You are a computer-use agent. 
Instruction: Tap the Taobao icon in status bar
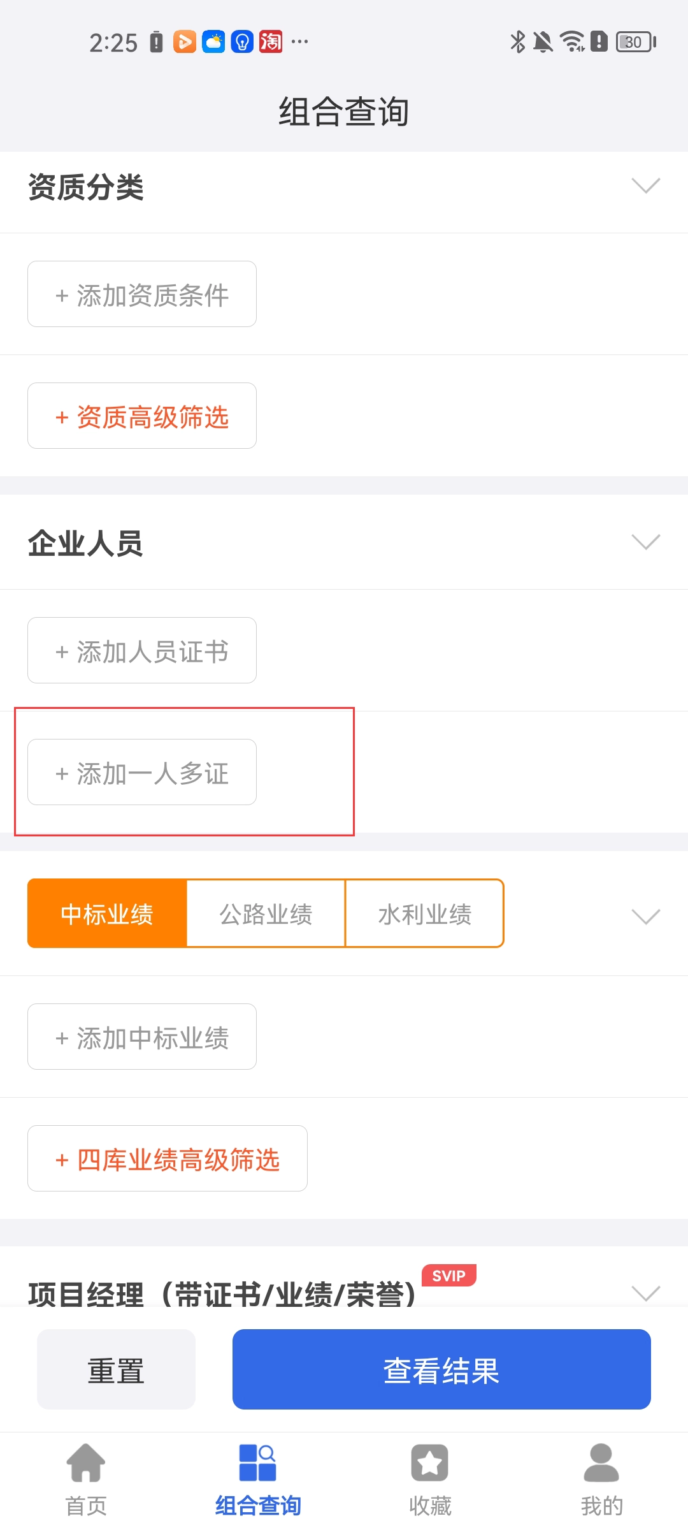tap(271, 42)
